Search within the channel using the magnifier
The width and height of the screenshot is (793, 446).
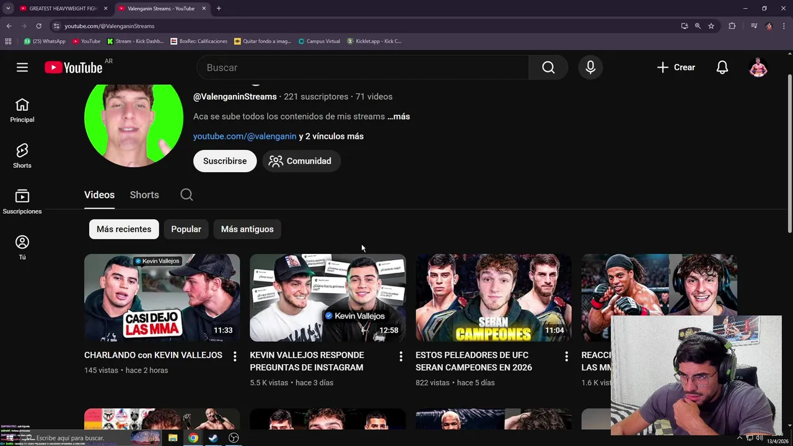click(x=186, y=195)
